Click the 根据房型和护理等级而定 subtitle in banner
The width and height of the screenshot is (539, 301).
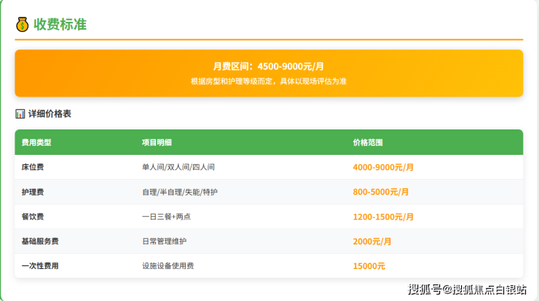(269, 81)
